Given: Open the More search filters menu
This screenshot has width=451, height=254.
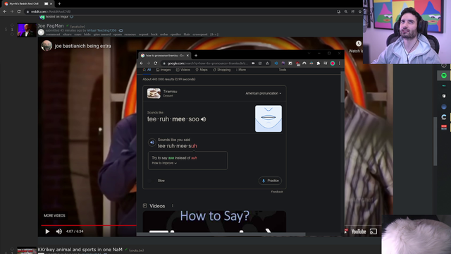Looking at the screenshot, I should (241, 70).
